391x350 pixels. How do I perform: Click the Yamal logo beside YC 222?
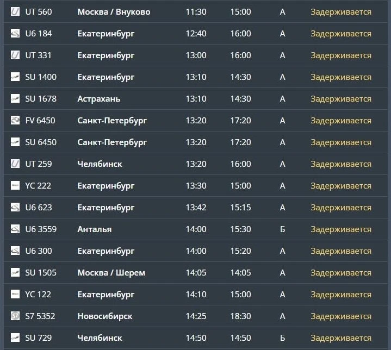click(15, 185)
